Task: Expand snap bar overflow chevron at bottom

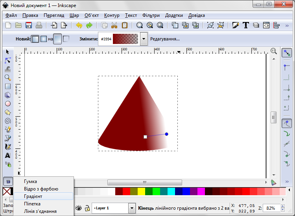Action: click(x=287, y=181)
